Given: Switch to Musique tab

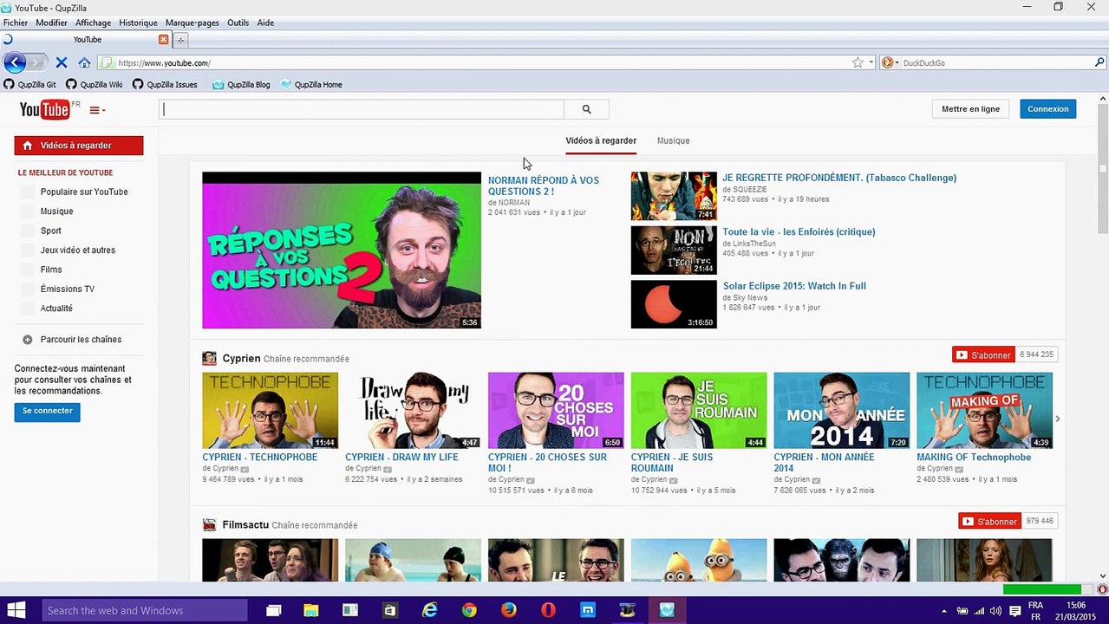Looking at the screenshot, I should [x=674, y=140].
